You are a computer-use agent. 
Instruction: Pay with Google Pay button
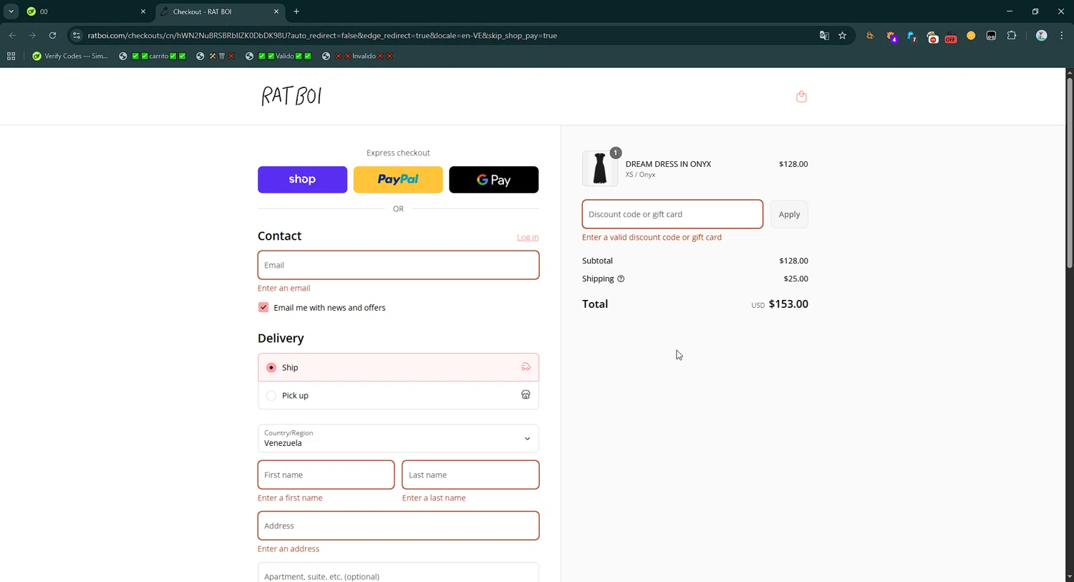[493, 180]
